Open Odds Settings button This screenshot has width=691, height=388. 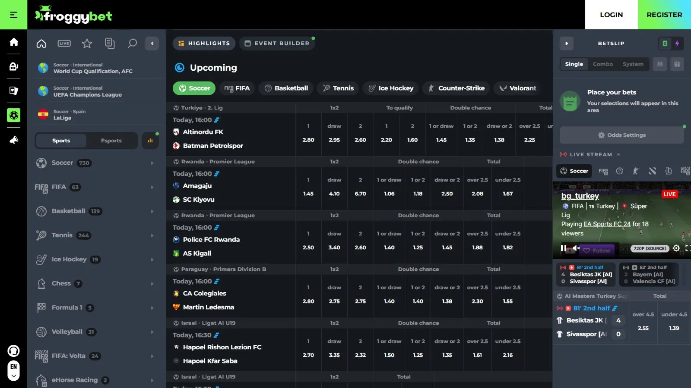(x=621, y=135)
